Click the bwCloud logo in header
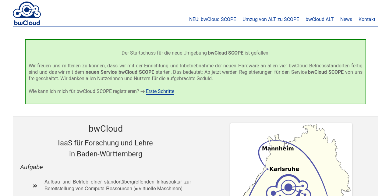The image size is (389, 196). point(27,14)
